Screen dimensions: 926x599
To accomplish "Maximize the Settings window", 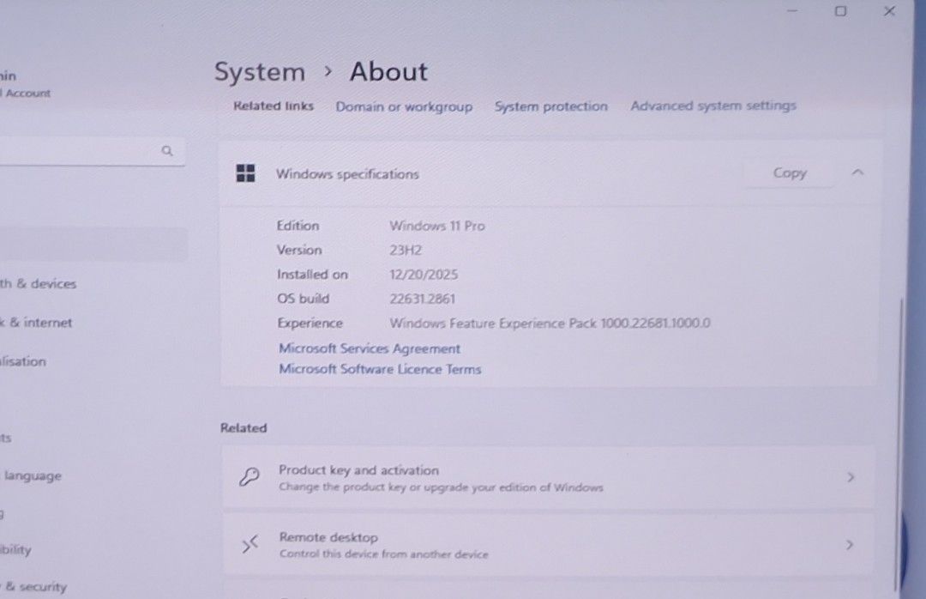I will (840, 11).
